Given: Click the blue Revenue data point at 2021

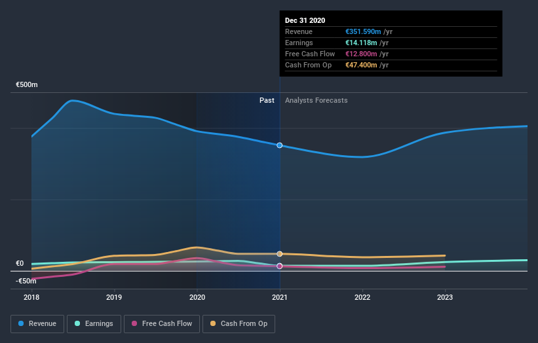Looking at the screenshot, I should click(280, 145).
